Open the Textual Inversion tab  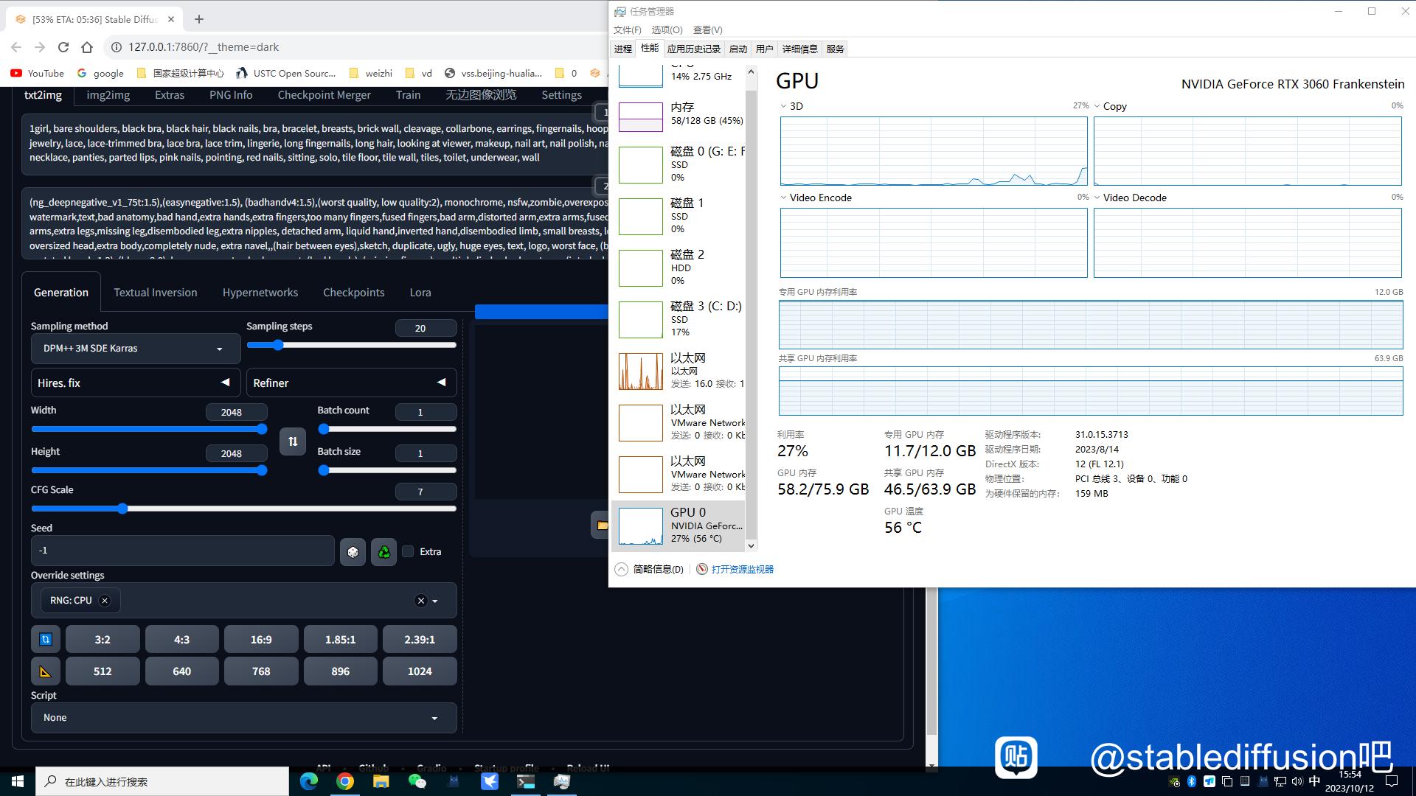(x=156, y=293)
